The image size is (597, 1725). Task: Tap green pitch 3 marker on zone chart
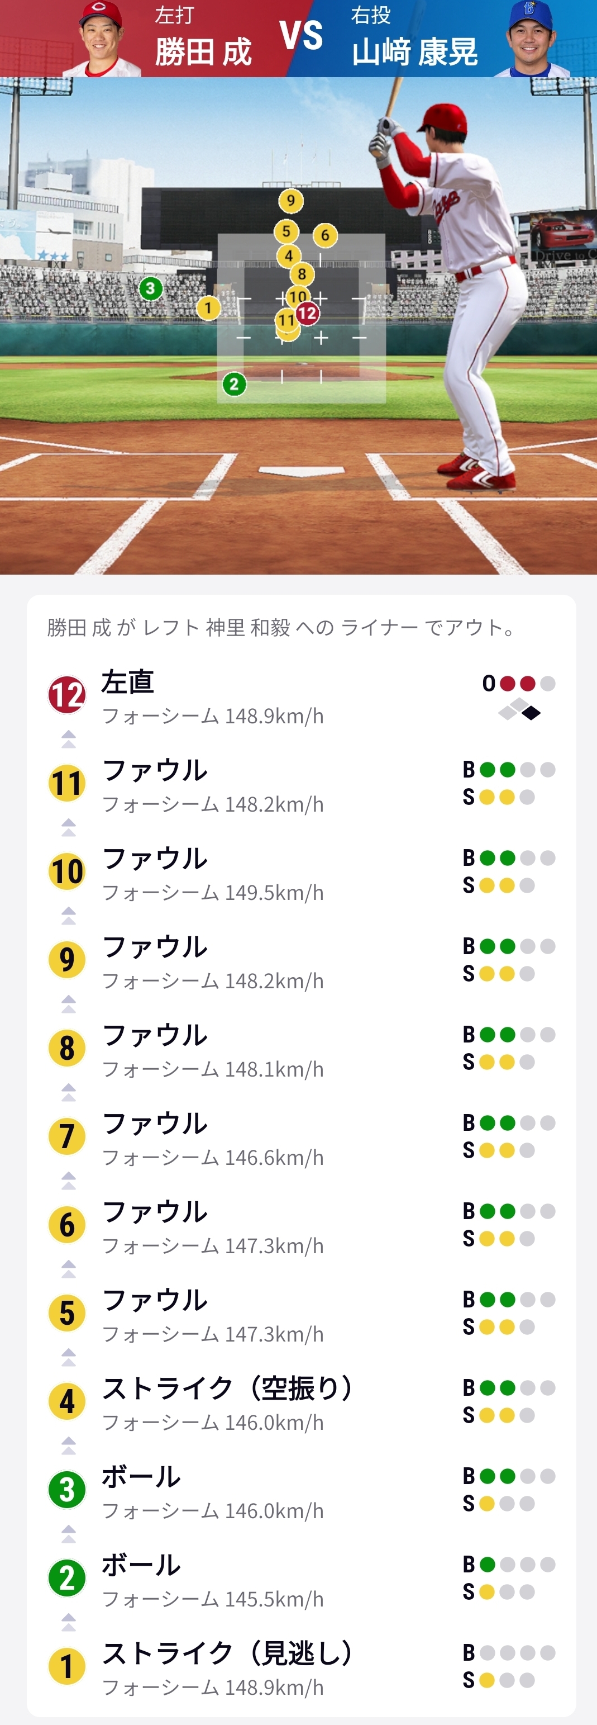pyautogui.click(x=151, y=288)
